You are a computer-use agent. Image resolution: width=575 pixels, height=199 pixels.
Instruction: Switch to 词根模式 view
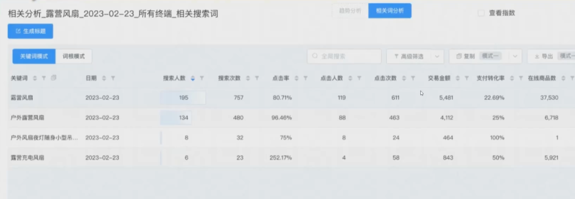[74, 56]
